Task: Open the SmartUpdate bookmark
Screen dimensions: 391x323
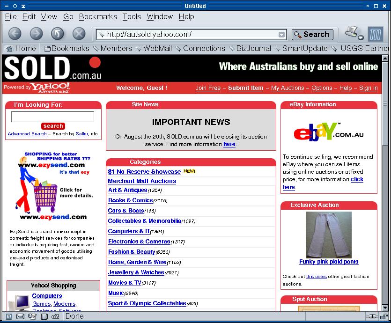Action: 301,48
